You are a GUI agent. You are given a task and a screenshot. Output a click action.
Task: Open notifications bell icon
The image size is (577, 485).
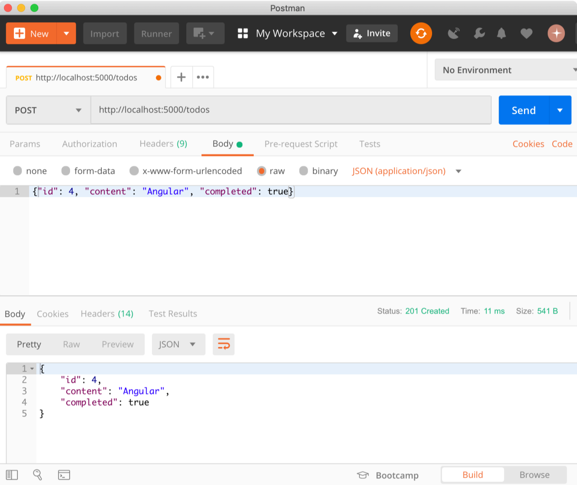tap(502, 33)
